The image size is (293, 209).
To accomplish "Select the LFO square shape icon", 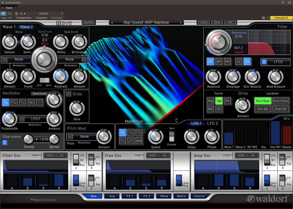I will click(x=139, y=132).
